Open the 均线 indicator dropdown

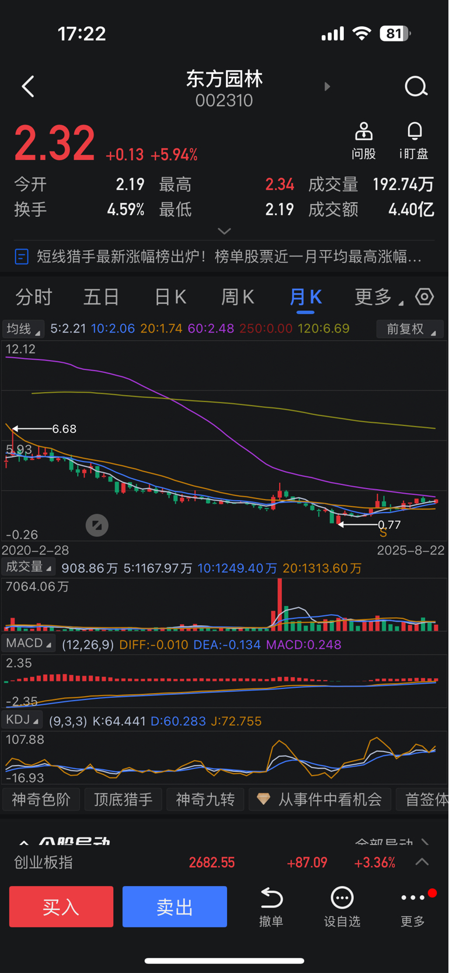coord(23,329)
